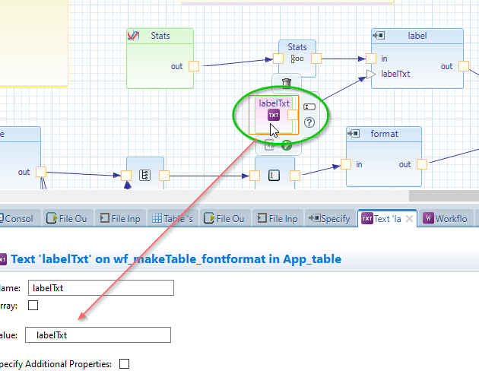The width and height of the screenshot is (479, 371).
Task: Click the green run icon below labelTxt
Action: coord(287,145)
